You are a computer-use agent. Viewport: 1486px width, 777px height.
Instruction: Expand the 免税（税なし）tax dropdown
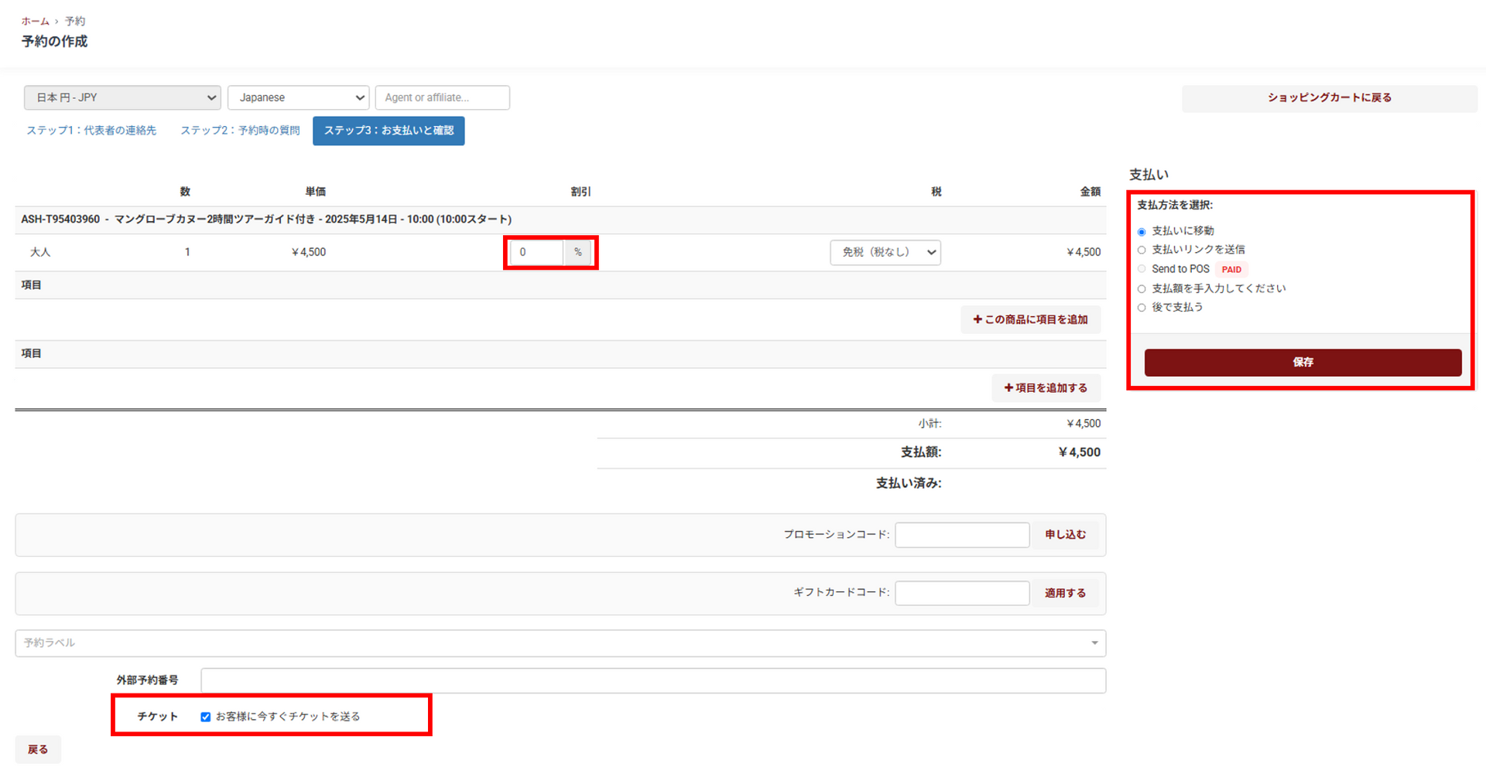885,252
